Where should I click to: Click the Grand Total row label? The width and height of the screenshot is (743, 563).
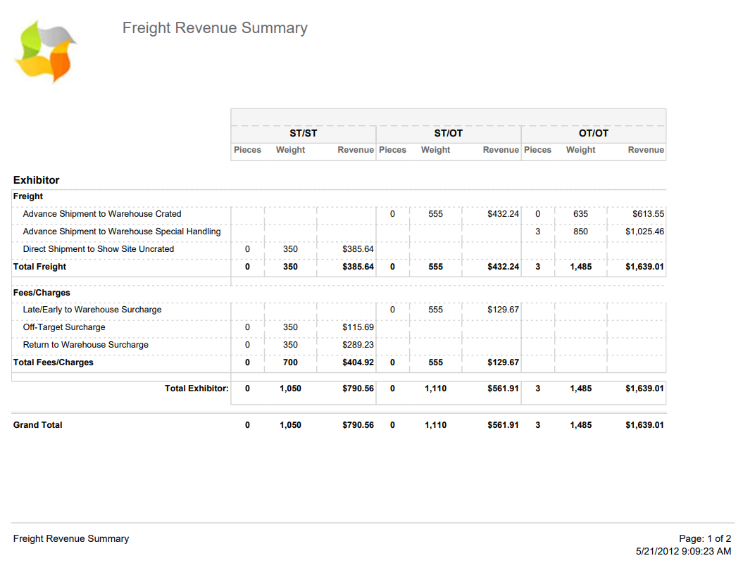pos(37,425)
